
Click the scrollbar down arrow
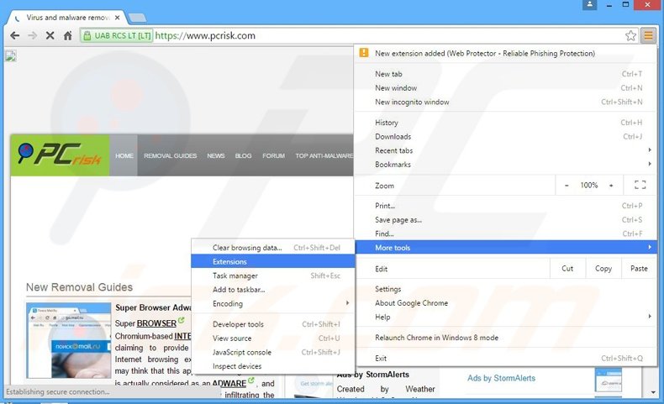[653, 392]
